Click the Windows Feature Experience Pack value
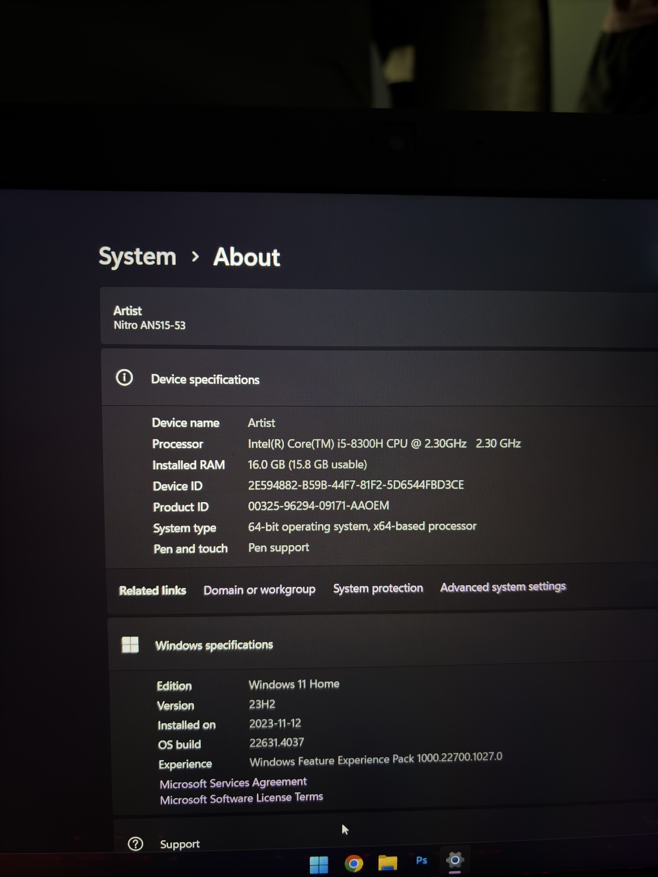This screenshot has width=658, height=877. click(x=376, y=759)
